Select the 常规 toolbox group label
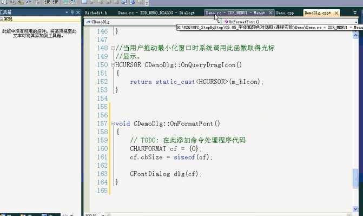 8,19
